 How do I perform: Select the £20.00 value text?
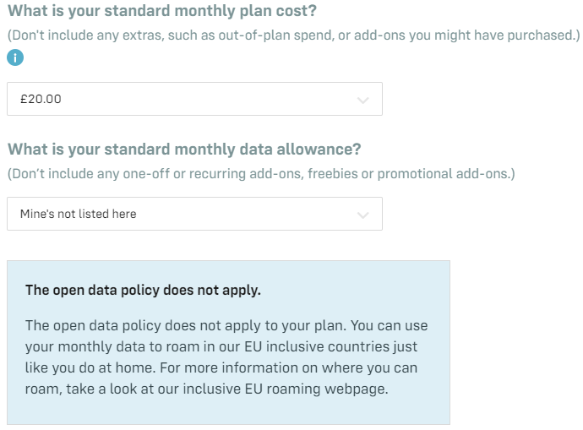41,99
